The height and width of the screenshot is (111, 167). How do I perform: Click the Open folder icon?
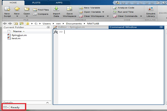[x=27, y=9]
